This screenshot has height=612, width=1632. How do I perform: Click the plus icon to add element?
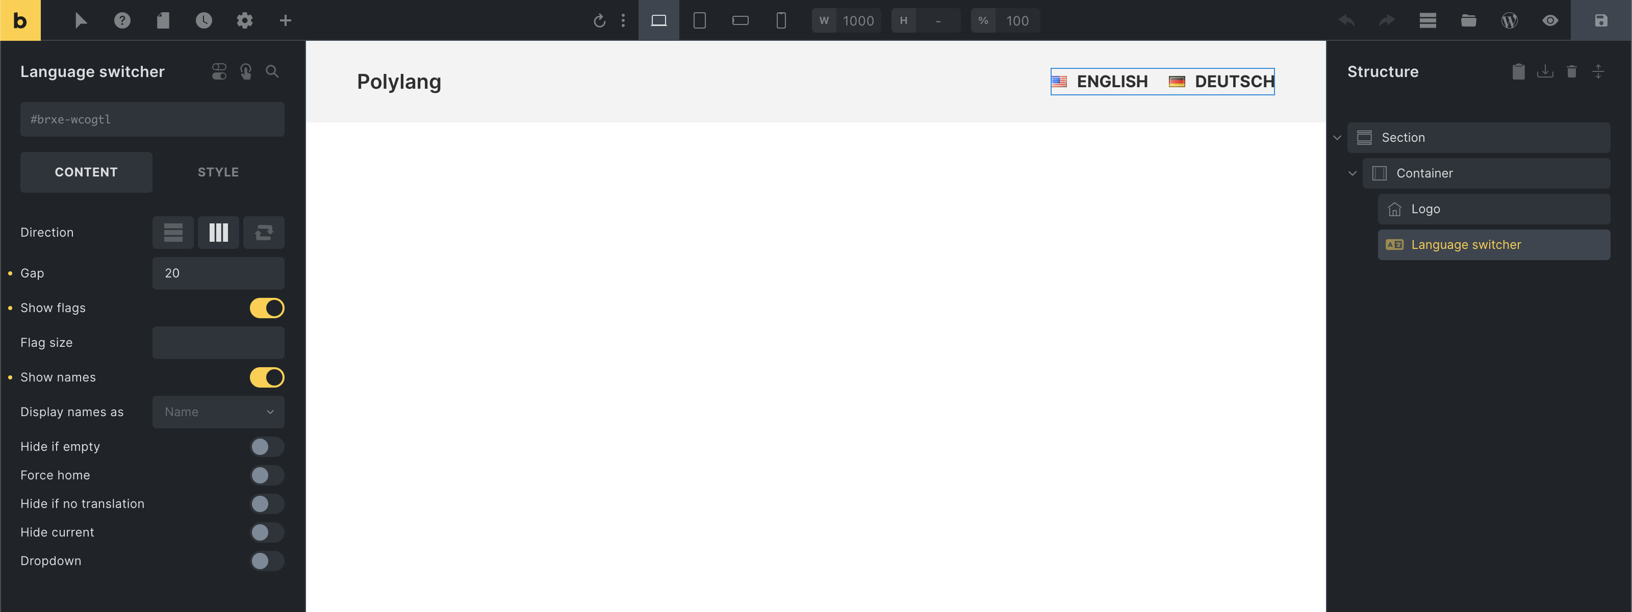pos(285,20)
